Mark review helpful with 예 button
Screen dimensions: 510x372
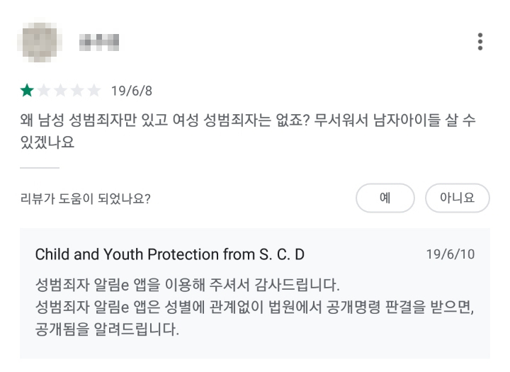[385, 198]
